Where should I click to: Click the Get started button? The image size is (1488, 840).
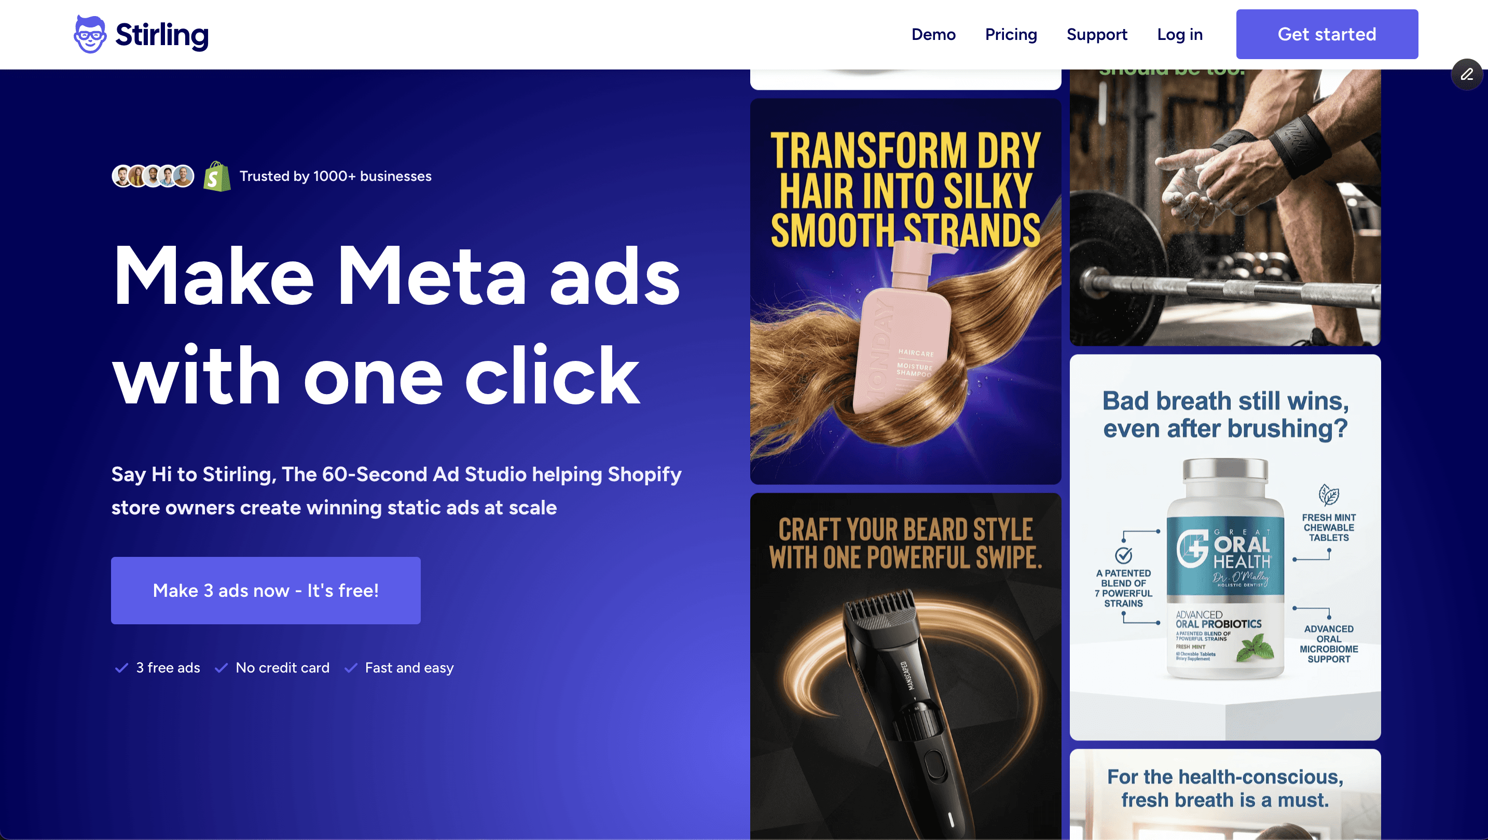coord(1327,34)
